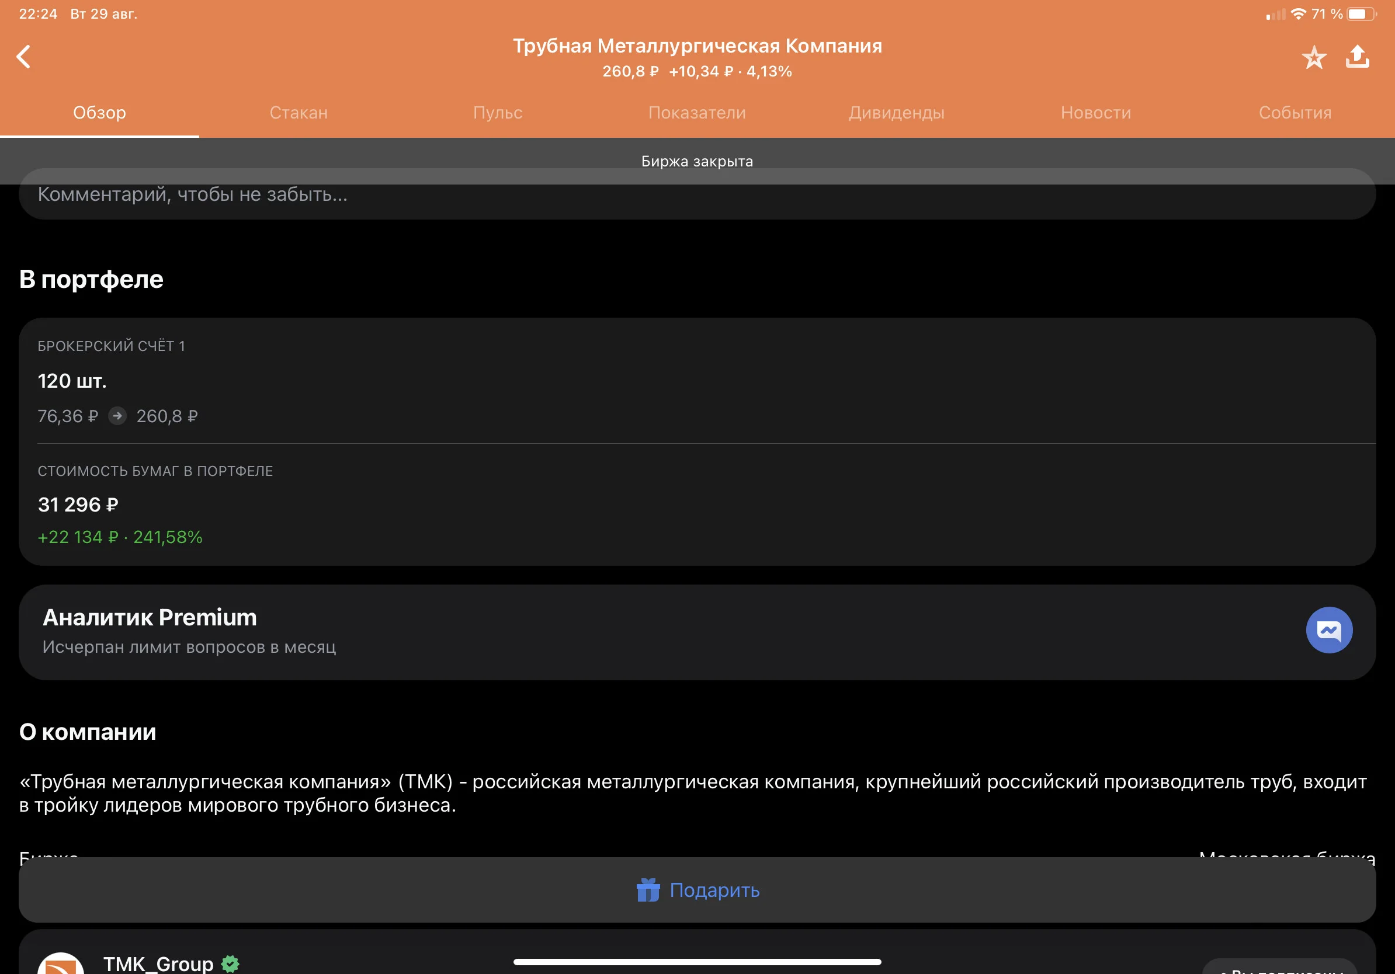
Task: Tap the Брокерский счёт 1 label
Action: pos(111,346)
